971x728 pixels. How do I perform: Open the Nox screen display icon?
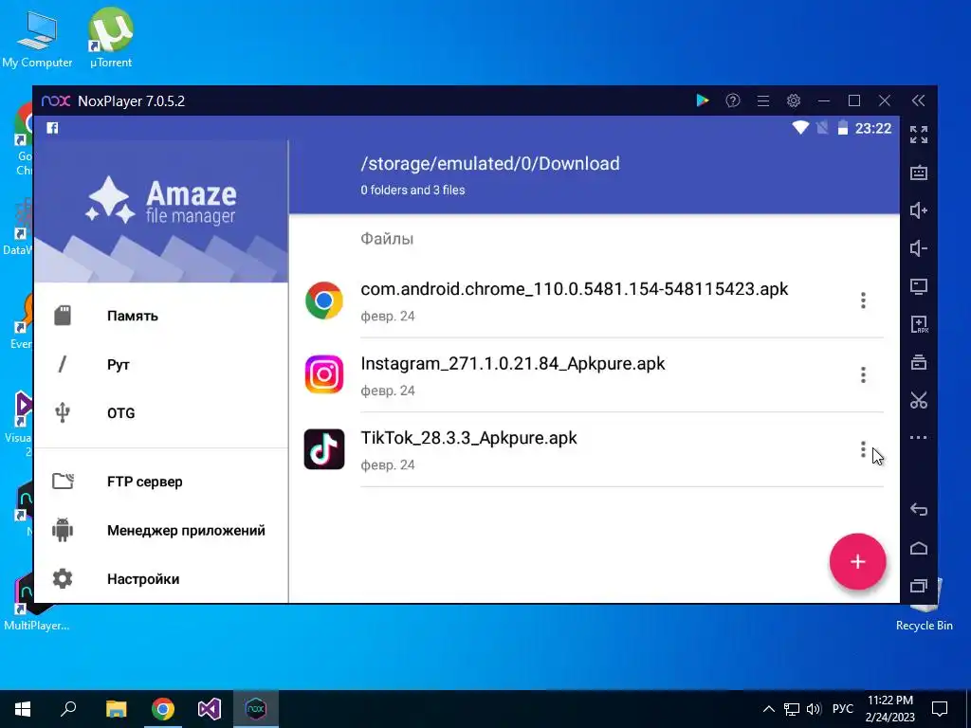click(x=918, y=286)
